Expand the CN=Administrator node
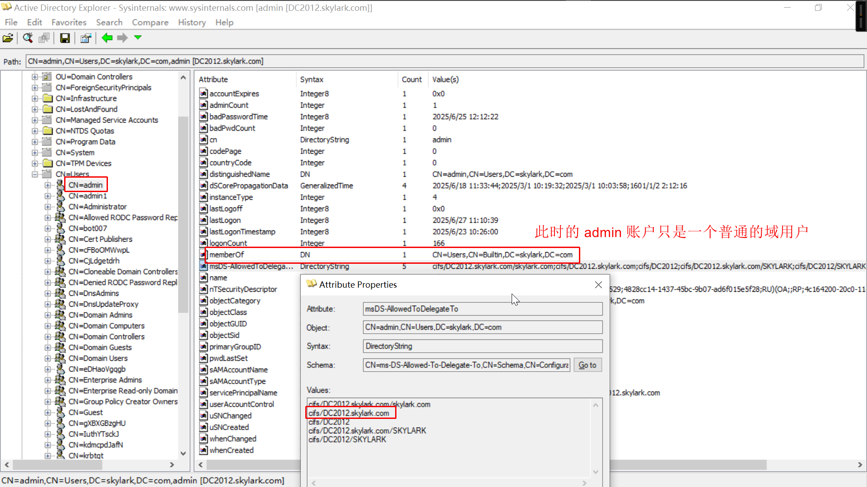 (x=47, y=207)
